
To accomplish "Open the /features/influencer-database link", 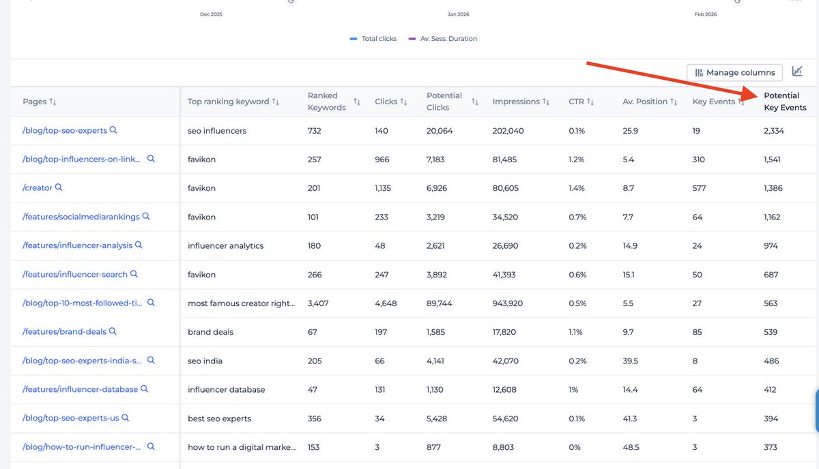I will [81, 389].
